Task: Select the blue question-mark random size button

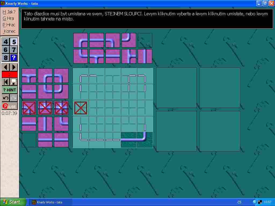Action: tap(14, 58)
